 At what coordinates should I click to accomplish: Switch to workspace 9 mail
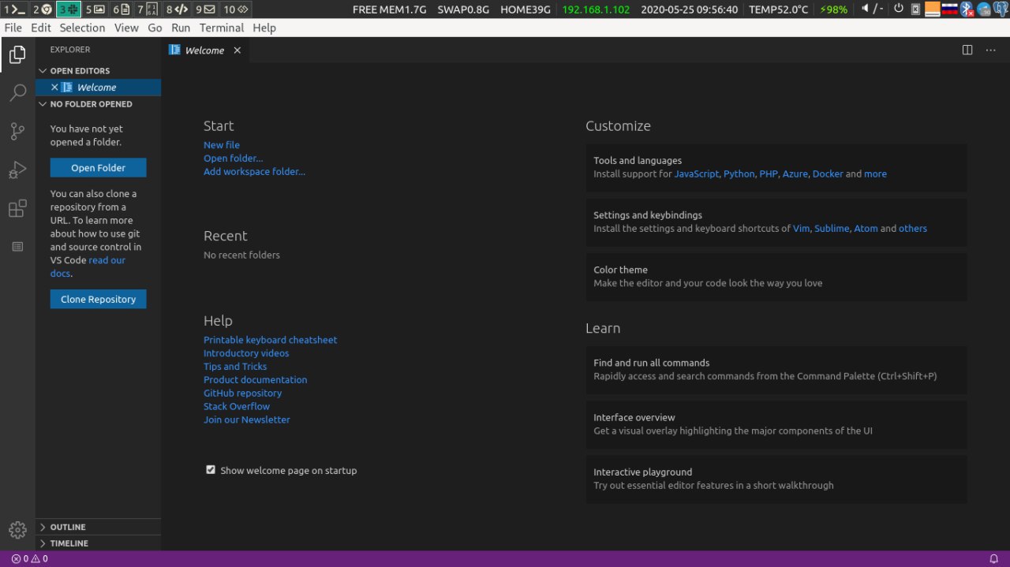205,9
